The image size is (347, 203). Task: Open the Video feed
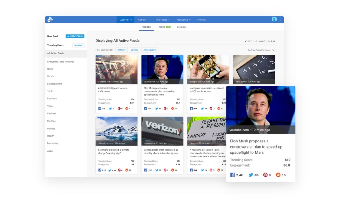(50, 106)
